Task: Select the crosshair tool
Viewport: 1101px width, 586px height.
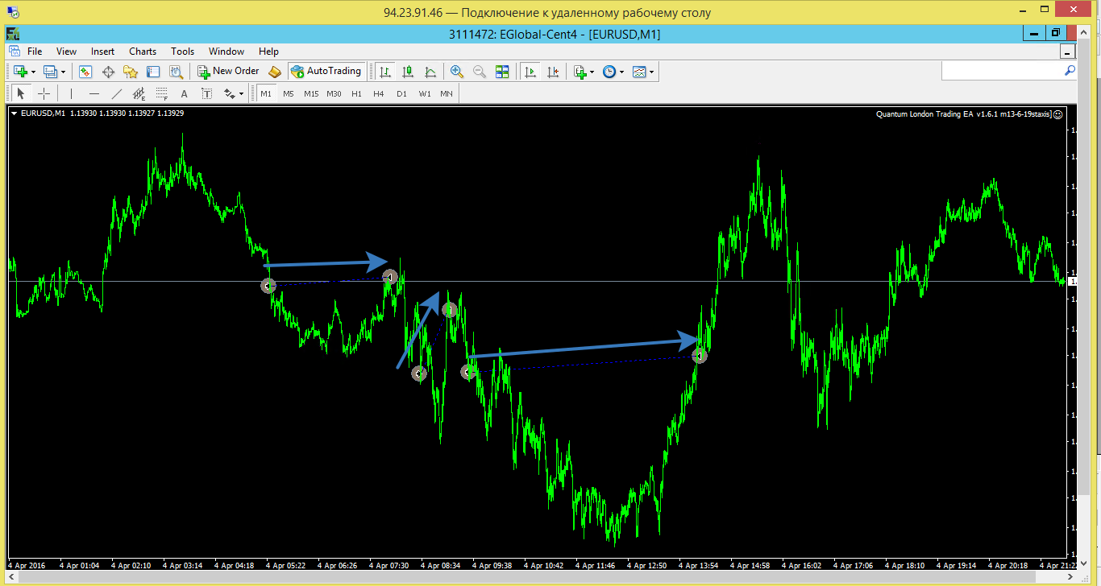Action: pos(44,93)
